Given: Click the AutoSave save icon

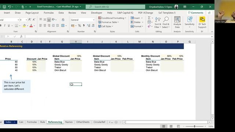Looking at the screenshot, I should click(4, 7).
